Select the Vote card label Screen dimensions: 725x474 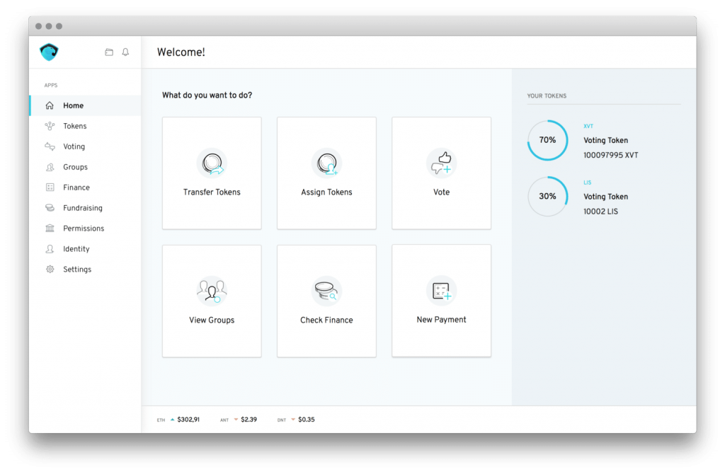point(441,192)
